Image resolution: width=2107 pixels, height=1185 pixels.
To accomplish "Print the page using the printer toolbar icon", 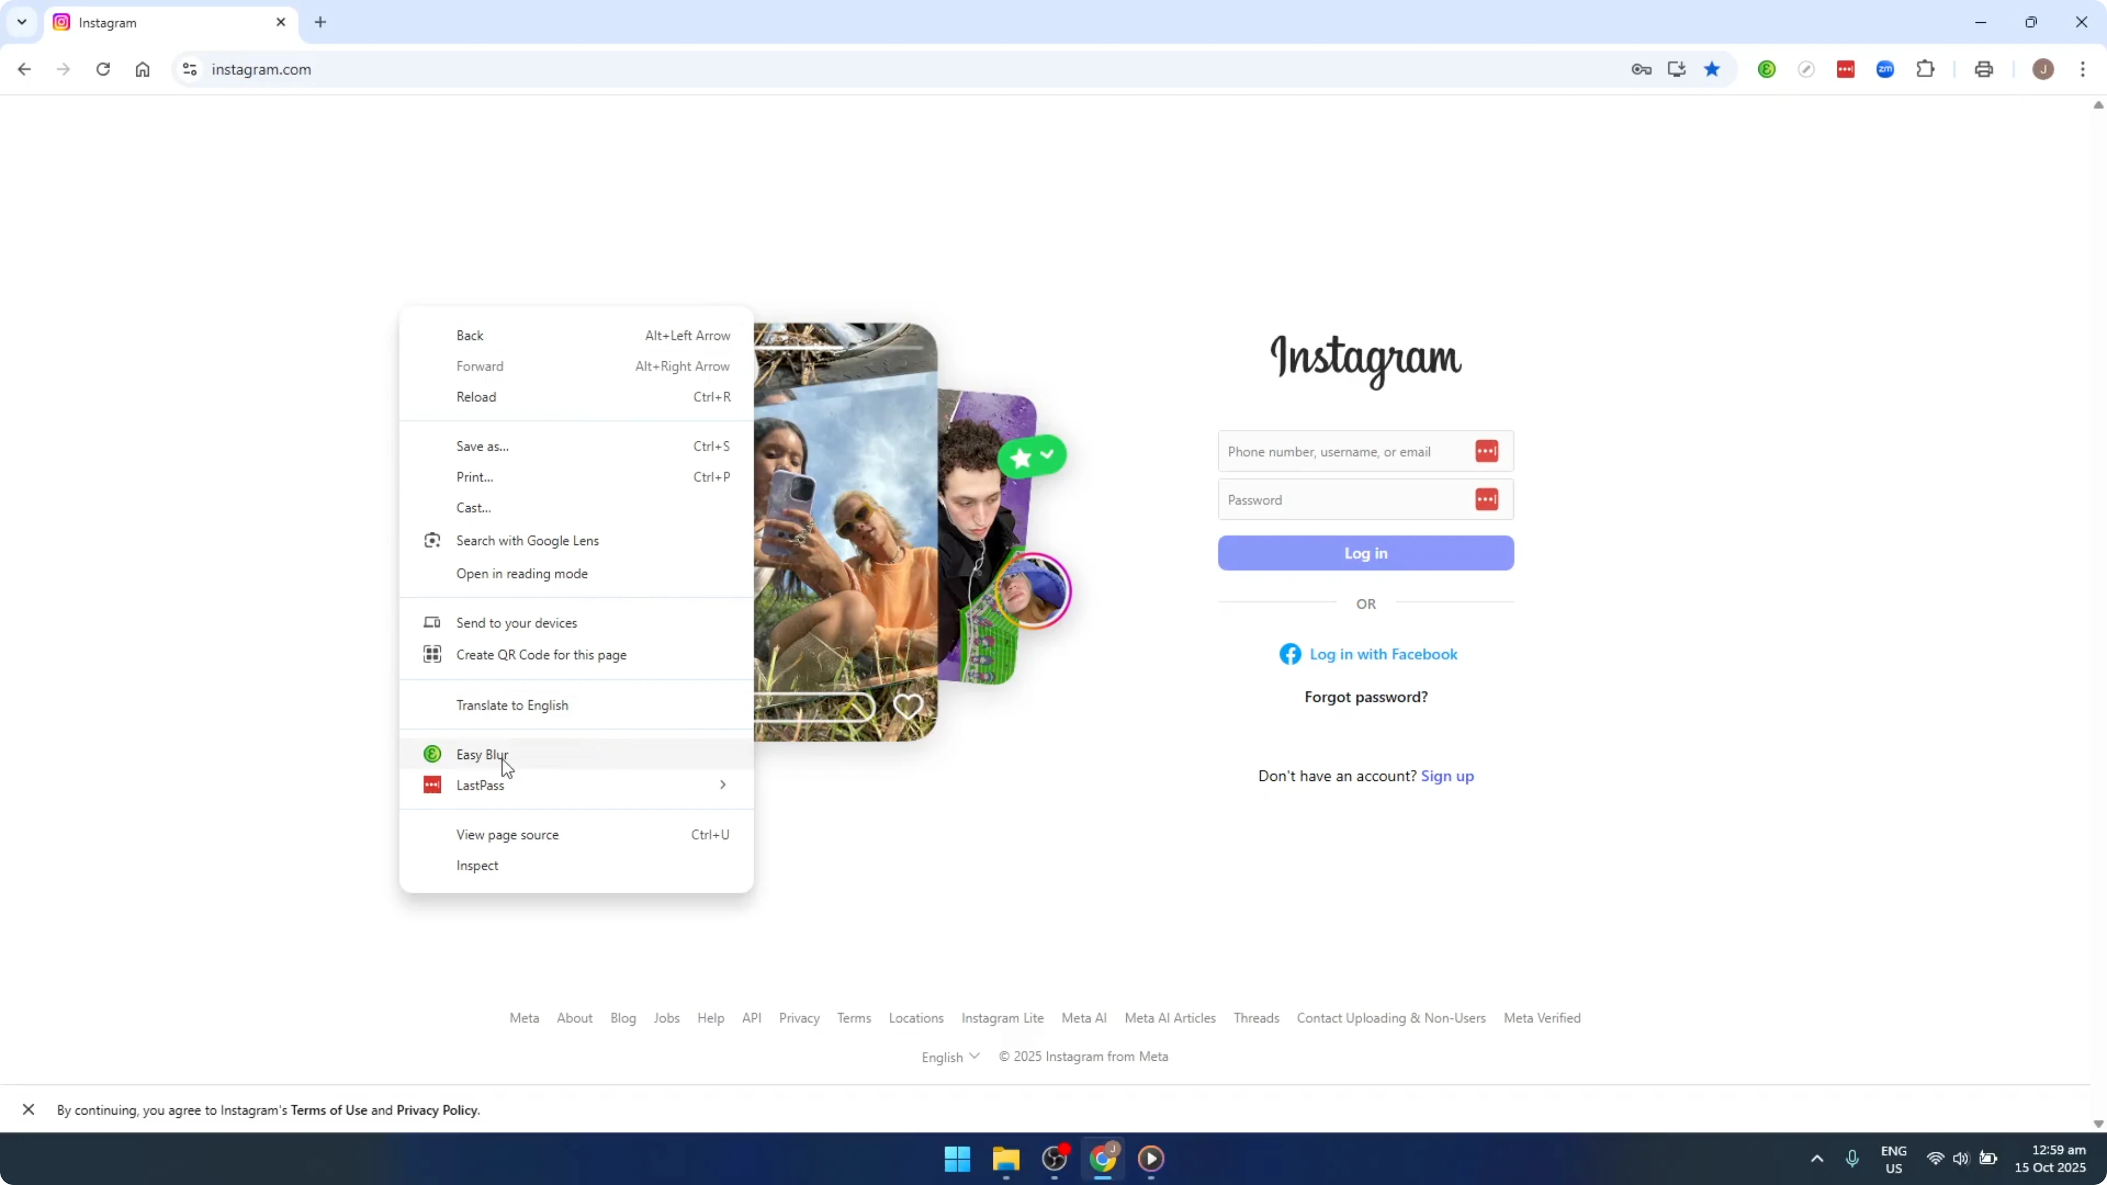I will click(1983, 69).
